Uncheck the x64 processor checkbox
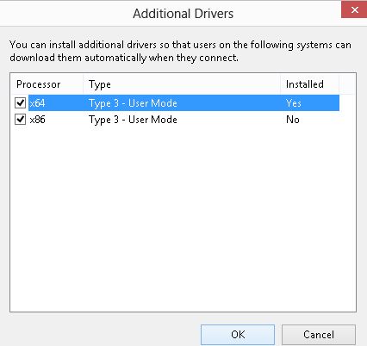 pos(21,102)
